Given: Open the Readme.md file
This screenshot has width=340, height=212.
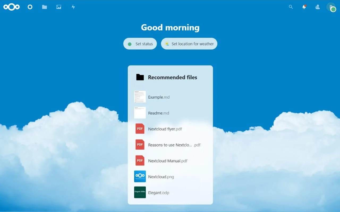Looking at the screenshot, I should pyautogui.click(x=170, y=113).
